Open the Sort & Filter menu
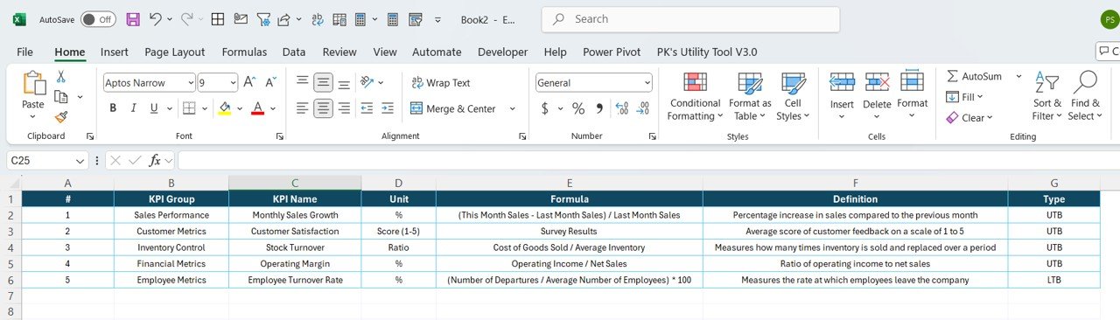This screenshot has height=320, width=1120. coord(1046,96)
